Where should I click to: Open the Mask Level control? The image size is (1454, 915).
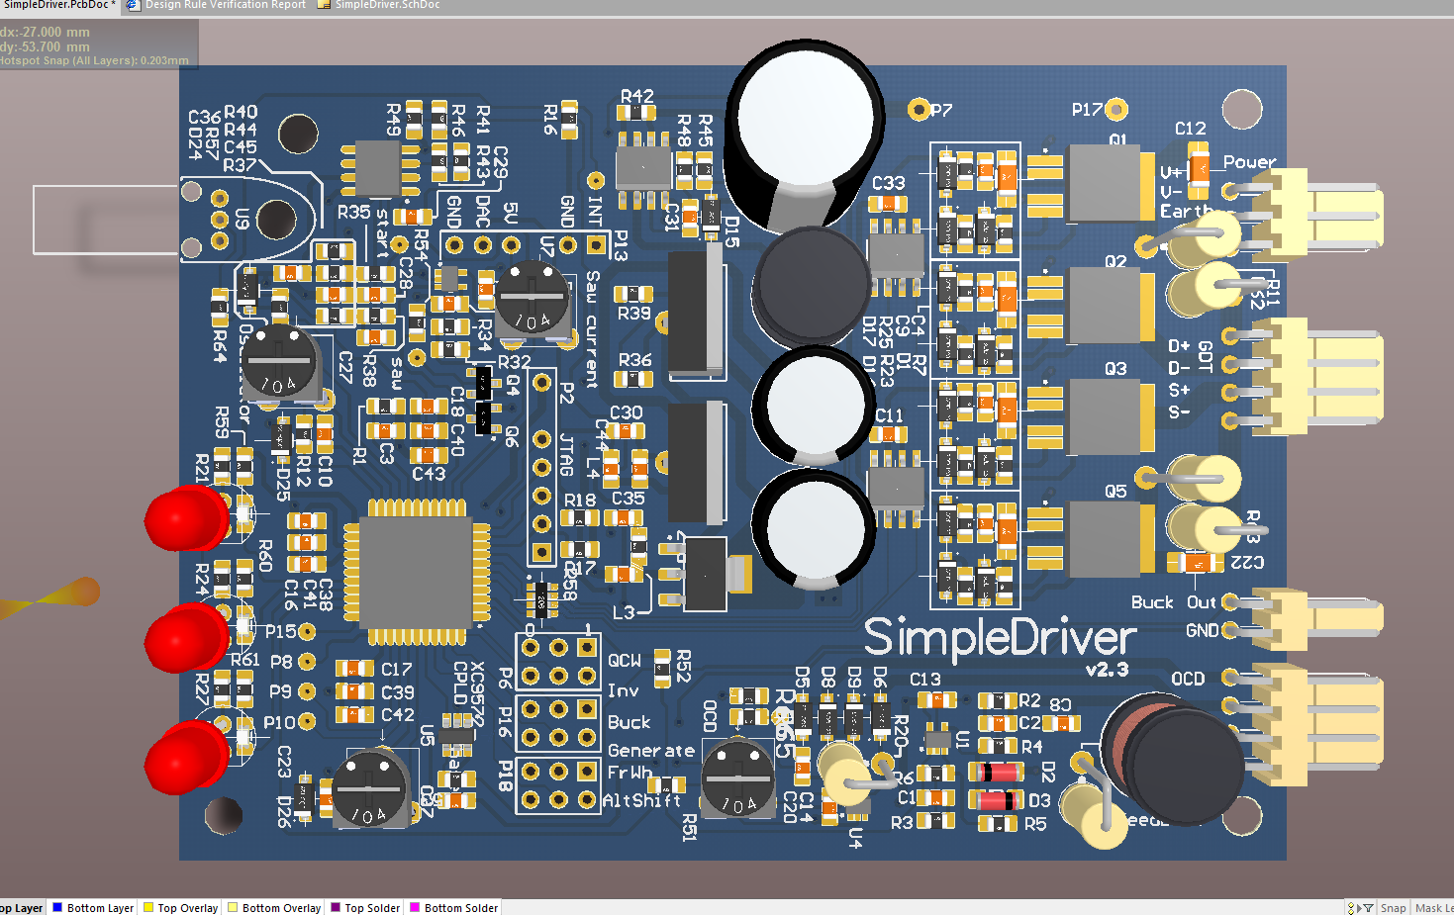[x=1433, y=908]
